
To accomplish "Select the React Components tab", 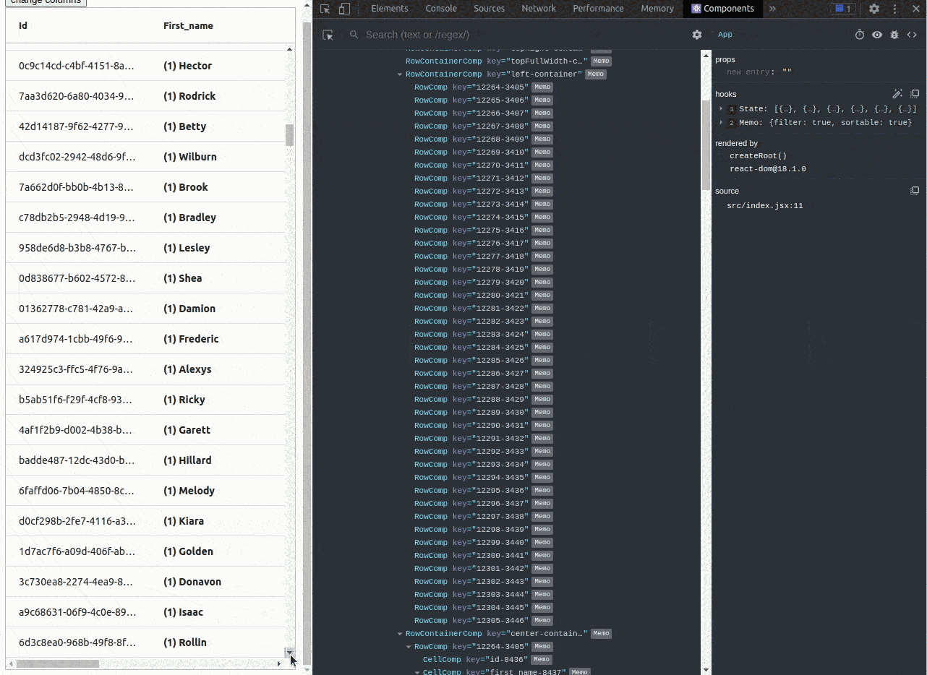I will 722,9.
